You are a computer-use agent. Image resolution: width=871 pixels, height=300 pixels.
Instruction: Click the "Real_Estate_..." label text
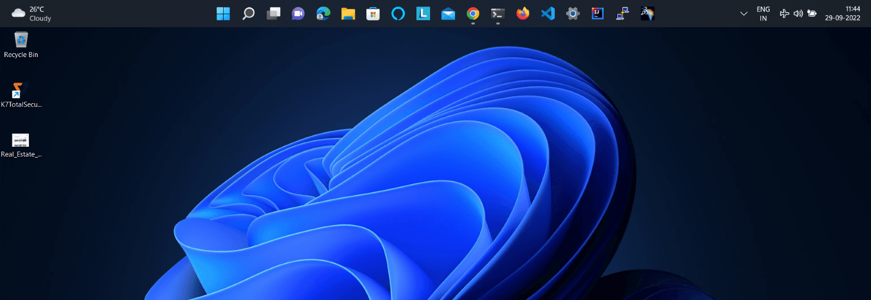21,154
